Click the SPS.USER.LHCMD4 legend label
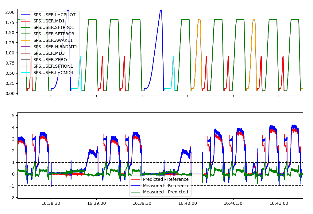Screen dimensions: 313x214 pos(53,73)
